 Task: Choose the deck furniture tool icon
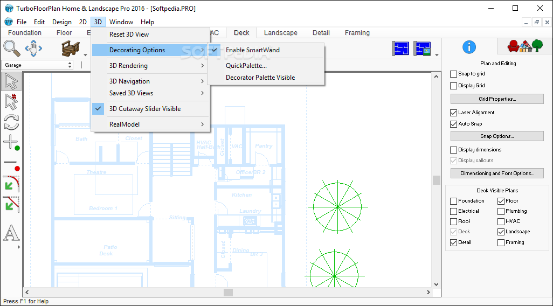pyautogui.click(x=71, y=48)
